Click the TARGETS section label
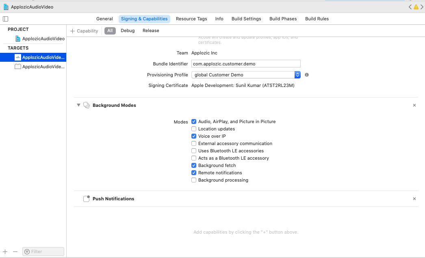Screen dimensions: 425x258 (x=18, y=48)
